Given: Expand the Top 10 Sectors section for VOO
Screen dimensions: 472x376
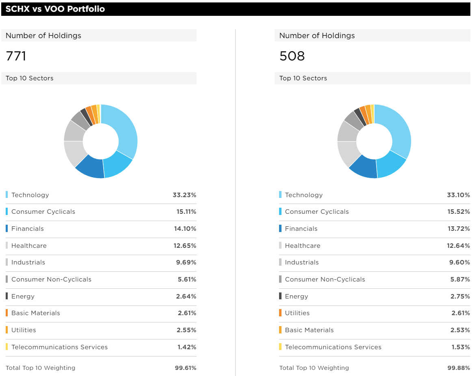Looking at the screenshot, I should (x=374, y=78).
